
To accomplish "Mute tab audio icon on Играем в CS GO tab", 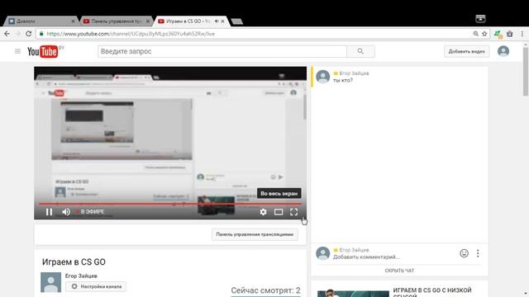I will click(x=217, y=21).
